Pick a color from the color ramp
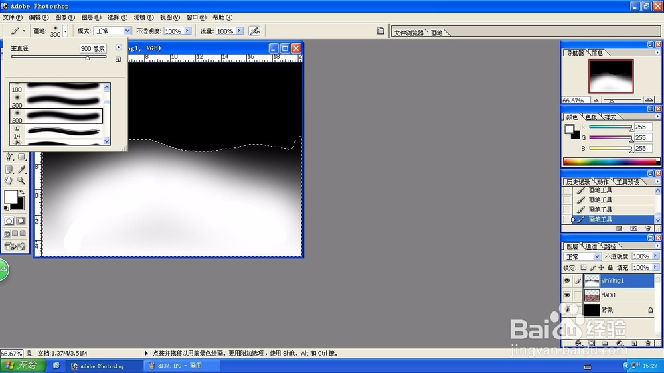The image size is (664, 373). click(611, 161)
